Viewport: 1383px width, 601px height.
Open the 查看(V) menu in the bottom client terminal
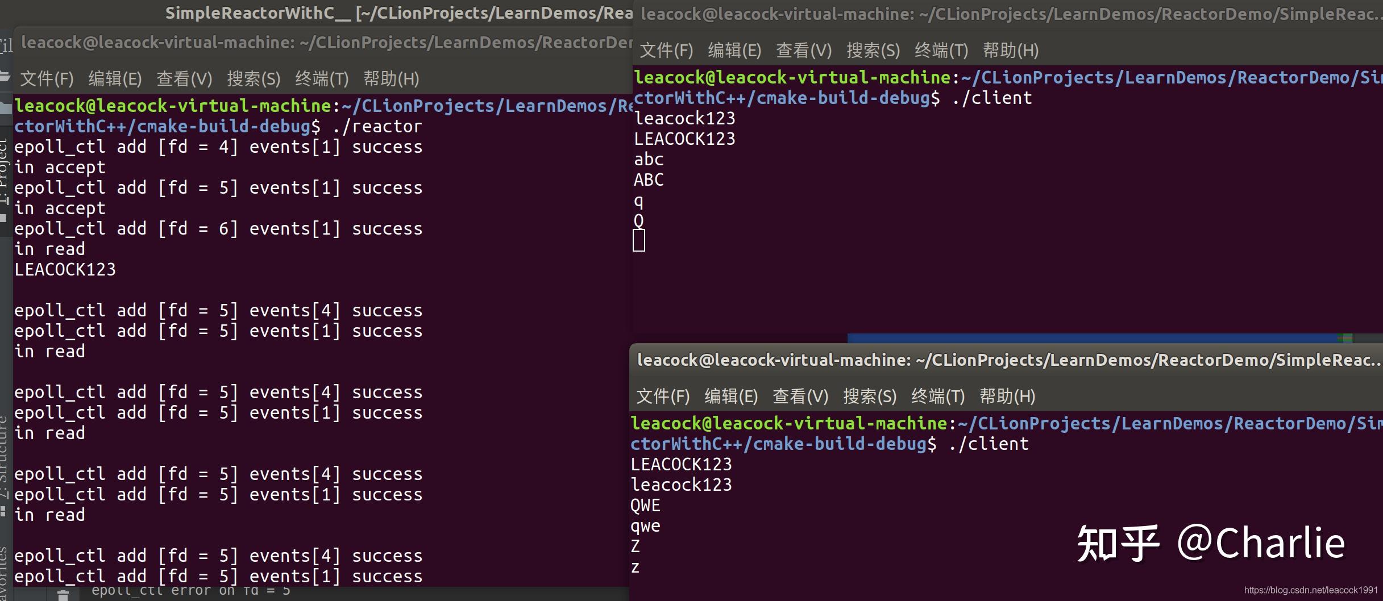point(801,397)
